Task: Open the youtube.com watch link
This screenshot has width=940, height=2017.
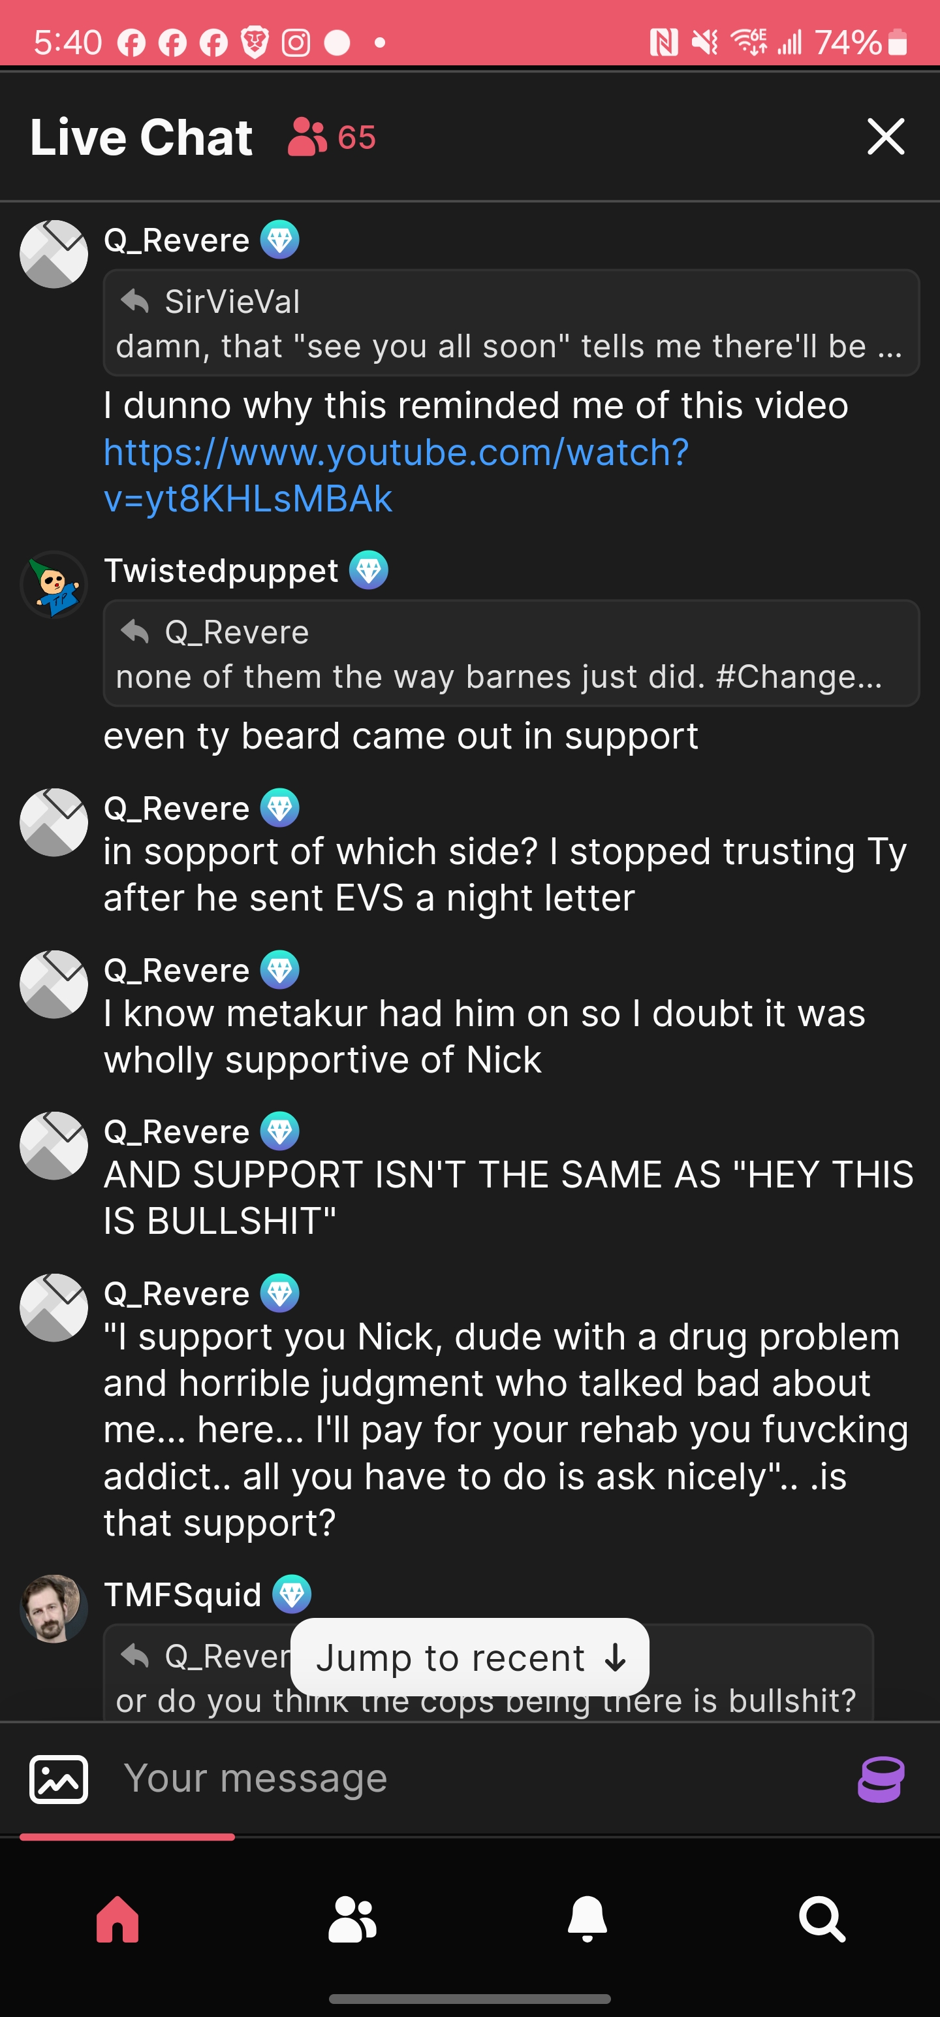Action: point(396,476)
